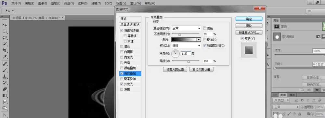Switch to the 3D panel tab

[275, 95]
